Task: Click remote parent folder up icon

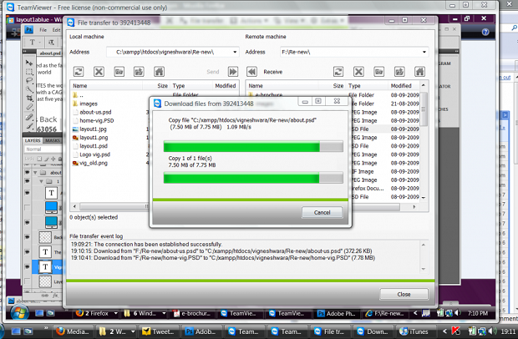Action: [399, 72]
